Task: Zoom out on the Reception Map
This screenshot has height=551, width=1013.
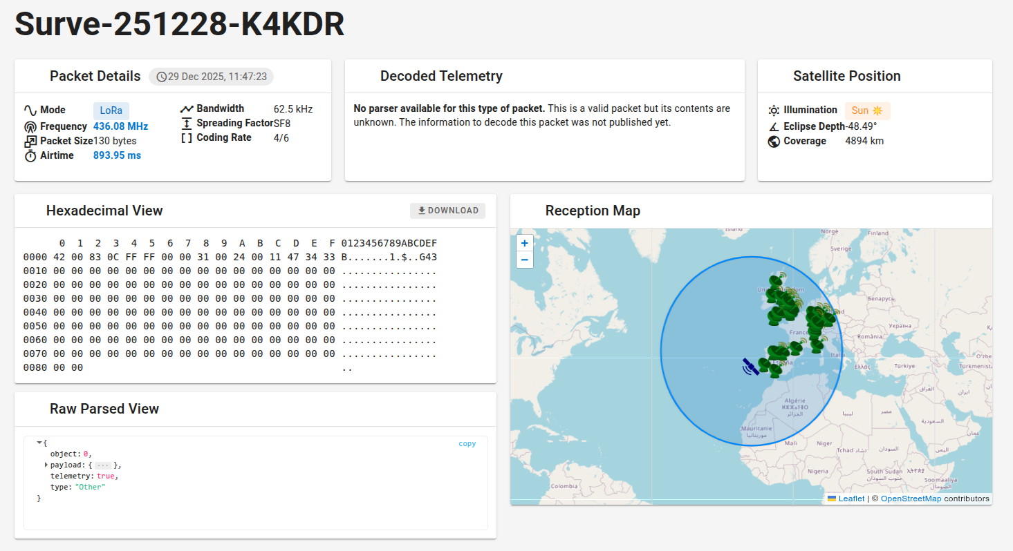Action: pyautogui.click(x=525, y=260)
